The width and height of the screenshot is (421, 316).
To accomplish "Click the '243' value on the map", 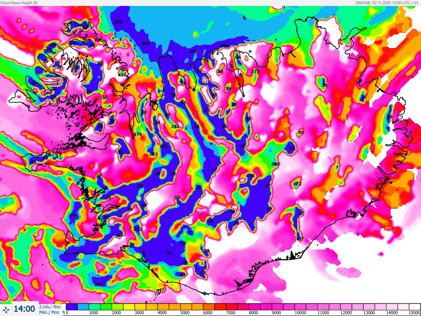I will [138, 229].
